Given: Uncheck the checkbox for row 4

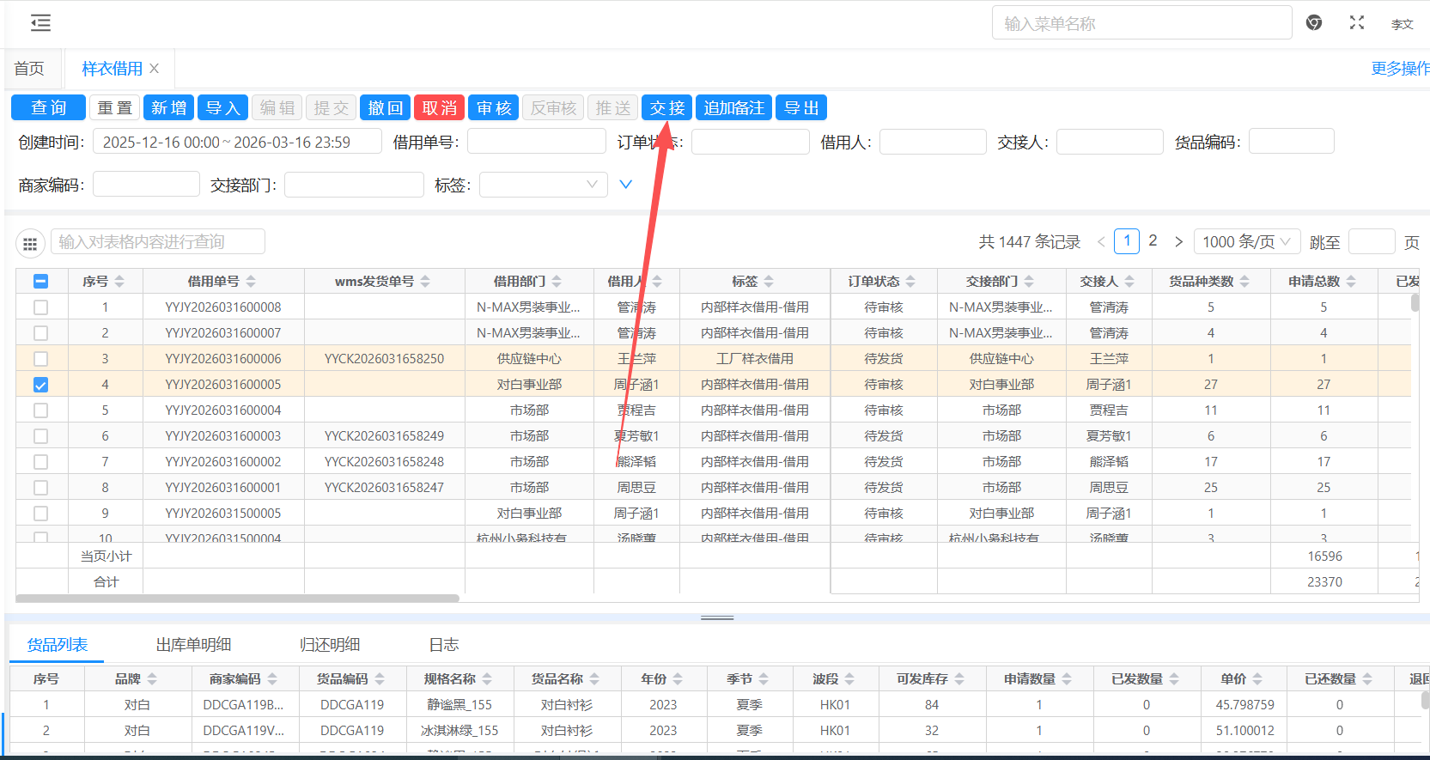Looking at the screenshot, I should [x=40, y=385].
